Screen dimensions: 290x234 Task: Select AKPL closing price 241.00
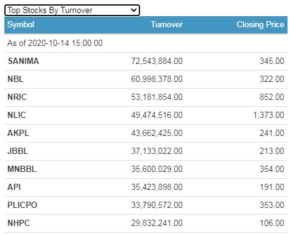[x=272, y=133]
